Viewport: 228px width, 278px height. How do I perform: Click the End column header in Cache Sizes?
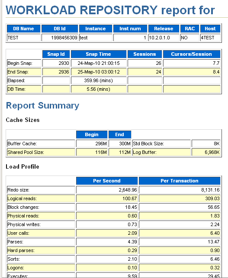coord(120,134)
